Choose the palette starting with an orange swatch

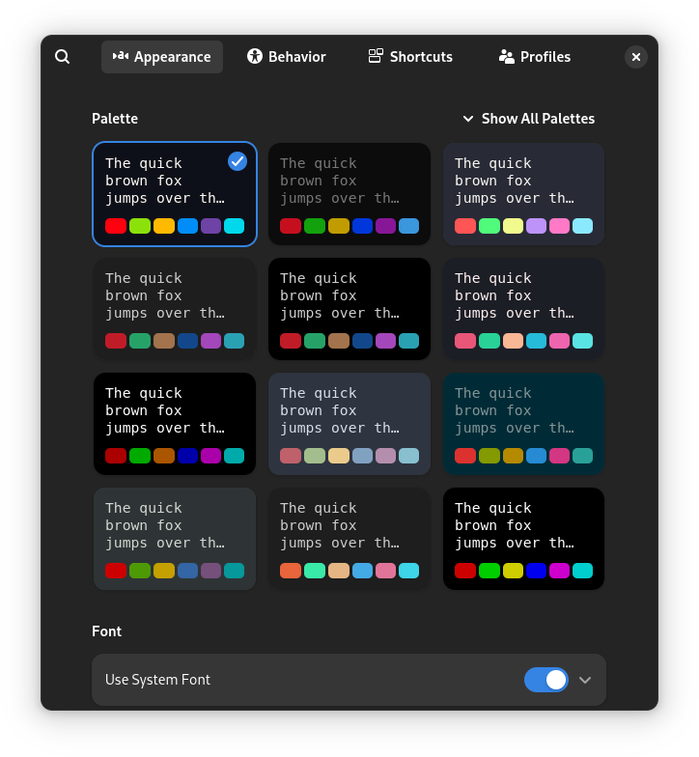349,539
